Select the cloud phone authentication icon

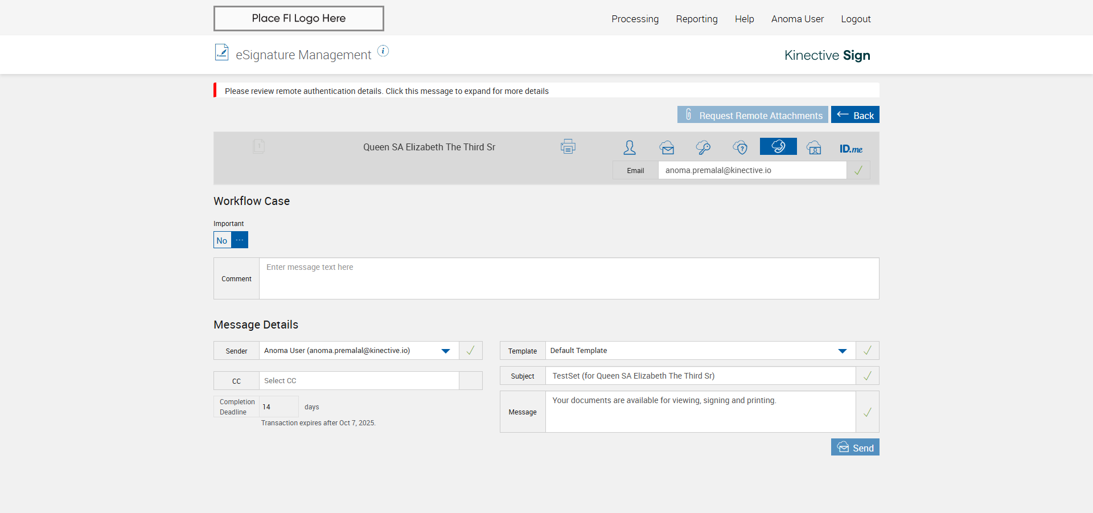tap(778, 147)
